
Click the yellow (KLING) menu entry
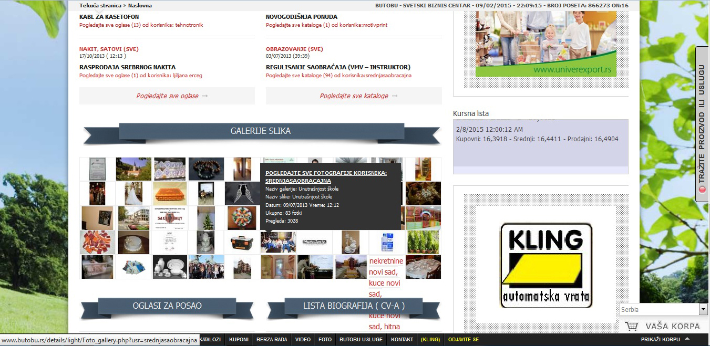pos(430,339)
